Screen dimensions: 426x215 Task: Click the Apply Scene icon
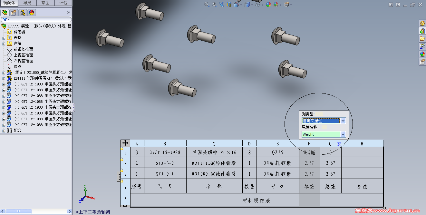pos(276,5)
